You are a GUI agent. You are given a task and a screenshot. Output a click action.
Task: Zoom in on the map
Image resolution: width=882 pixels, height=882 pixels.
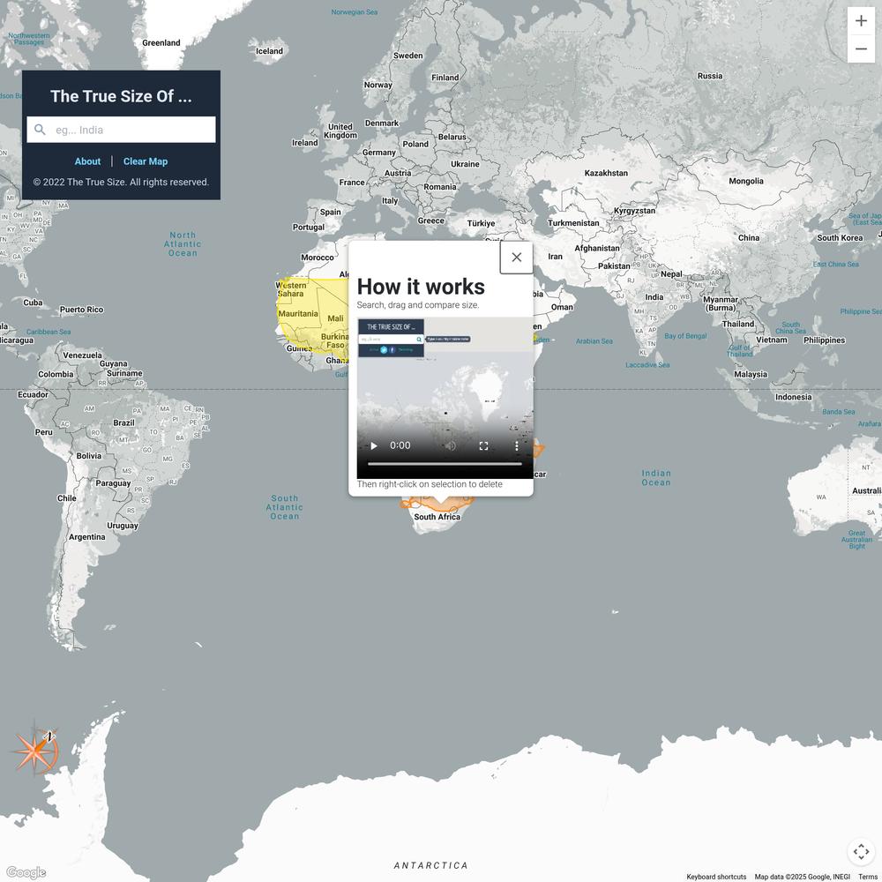pos(861,21)
